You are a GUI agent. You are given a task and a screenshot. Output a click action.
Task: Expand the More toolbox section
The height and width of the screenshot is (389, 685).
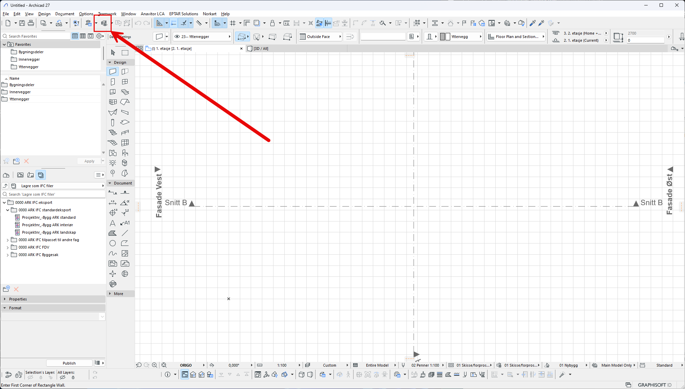(x=118, y=294)
